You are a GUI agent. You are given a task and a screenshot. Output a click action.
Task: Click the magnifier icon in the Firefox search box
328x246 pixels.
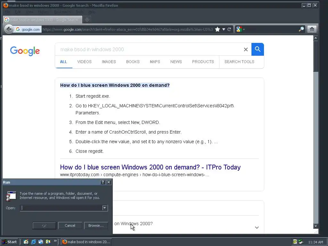coord(301,29)
